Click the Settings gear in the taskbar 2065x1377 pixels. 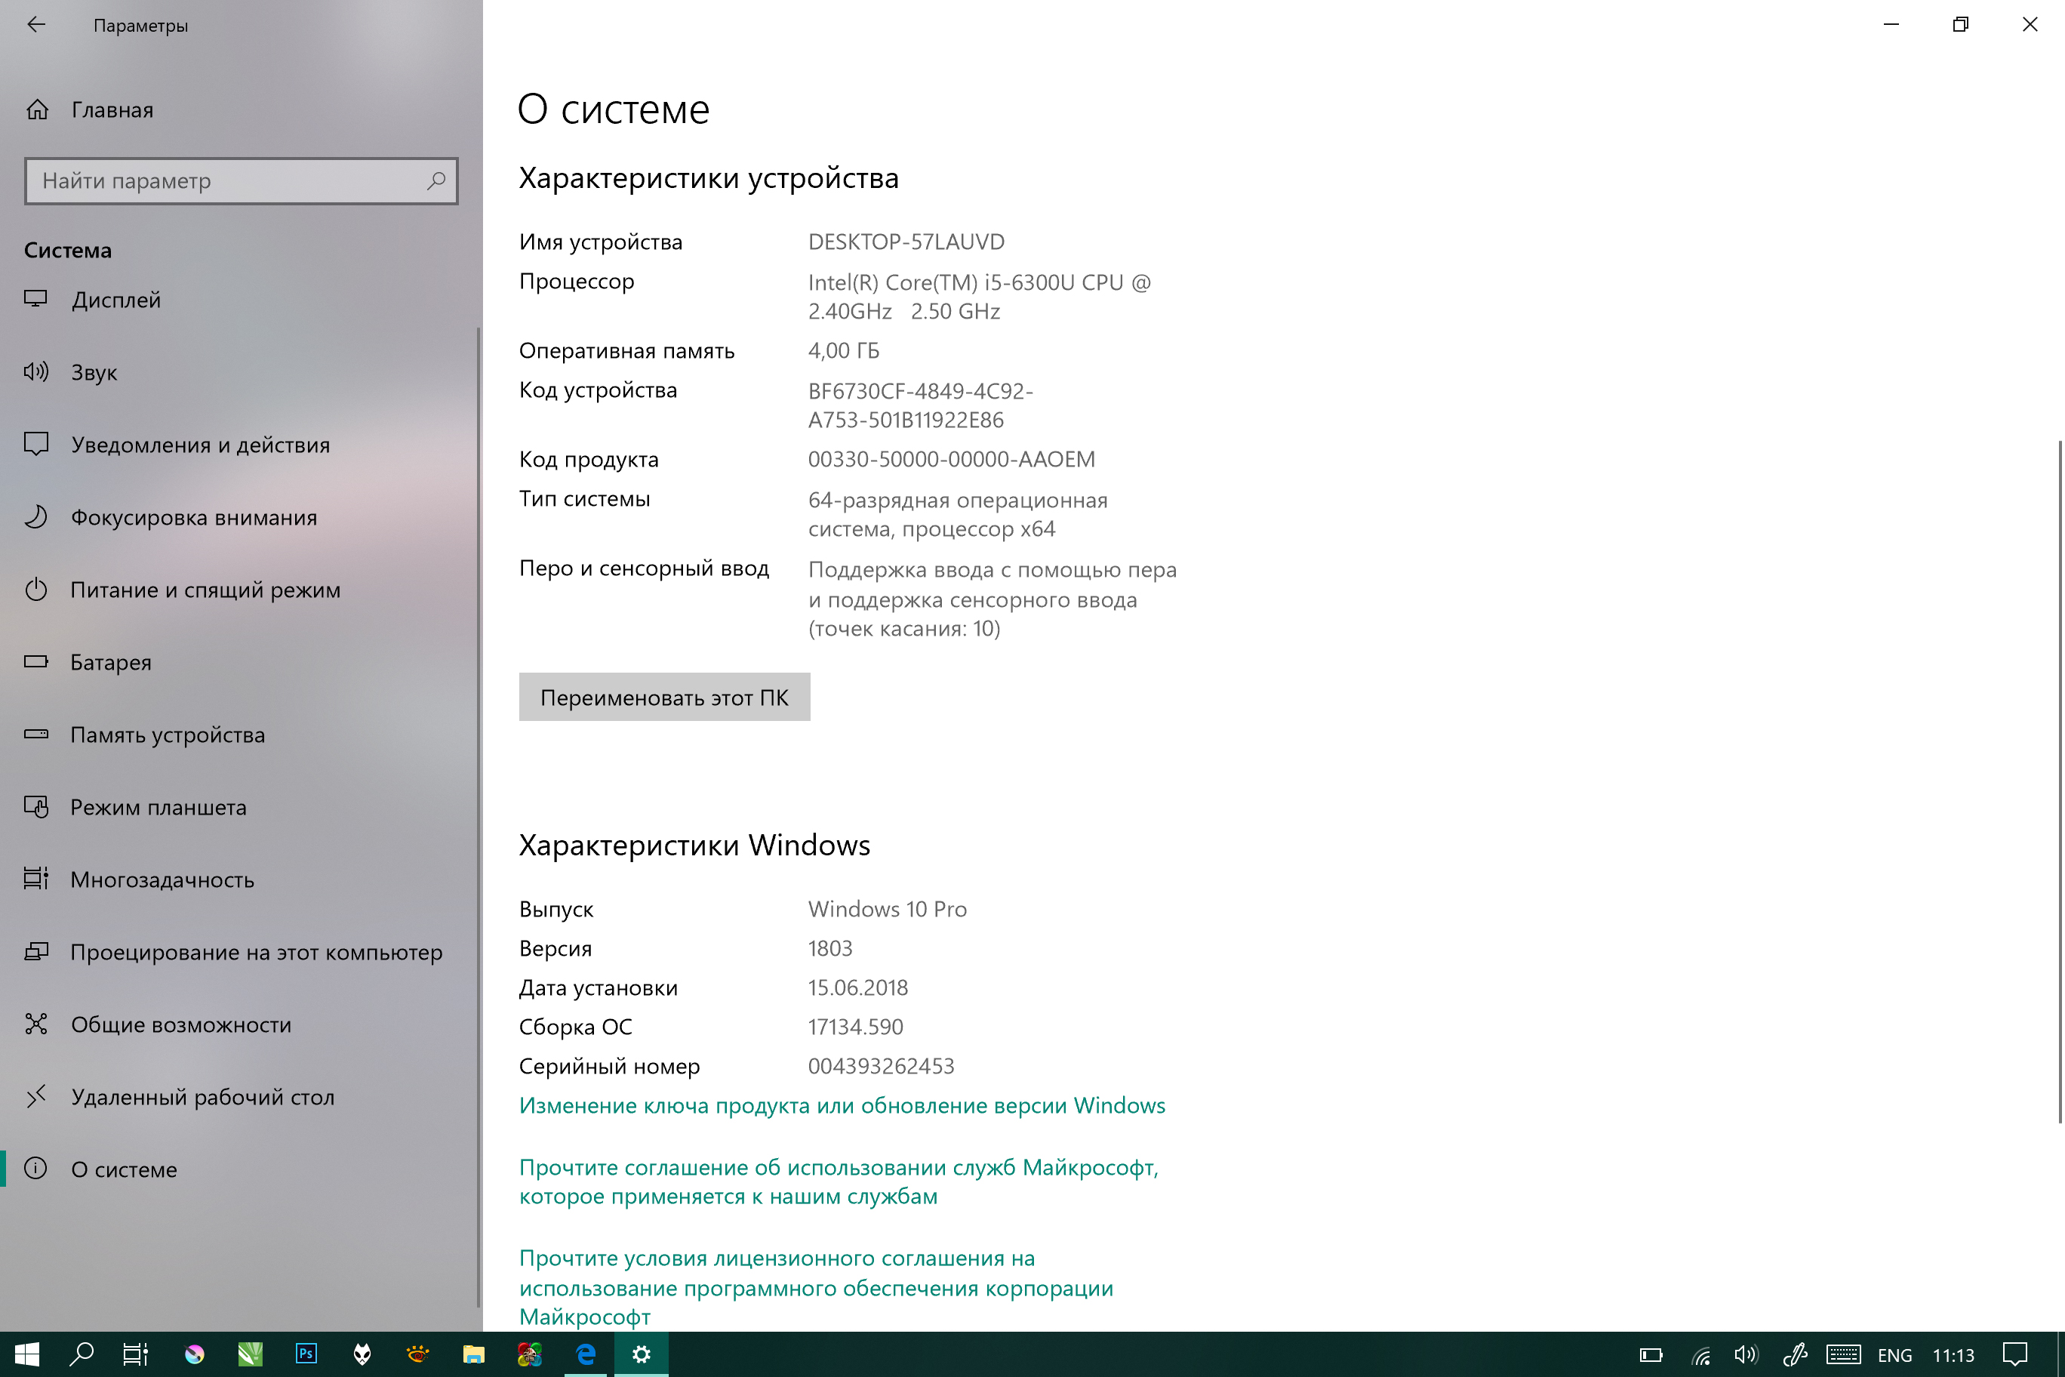click(642, 1354)
